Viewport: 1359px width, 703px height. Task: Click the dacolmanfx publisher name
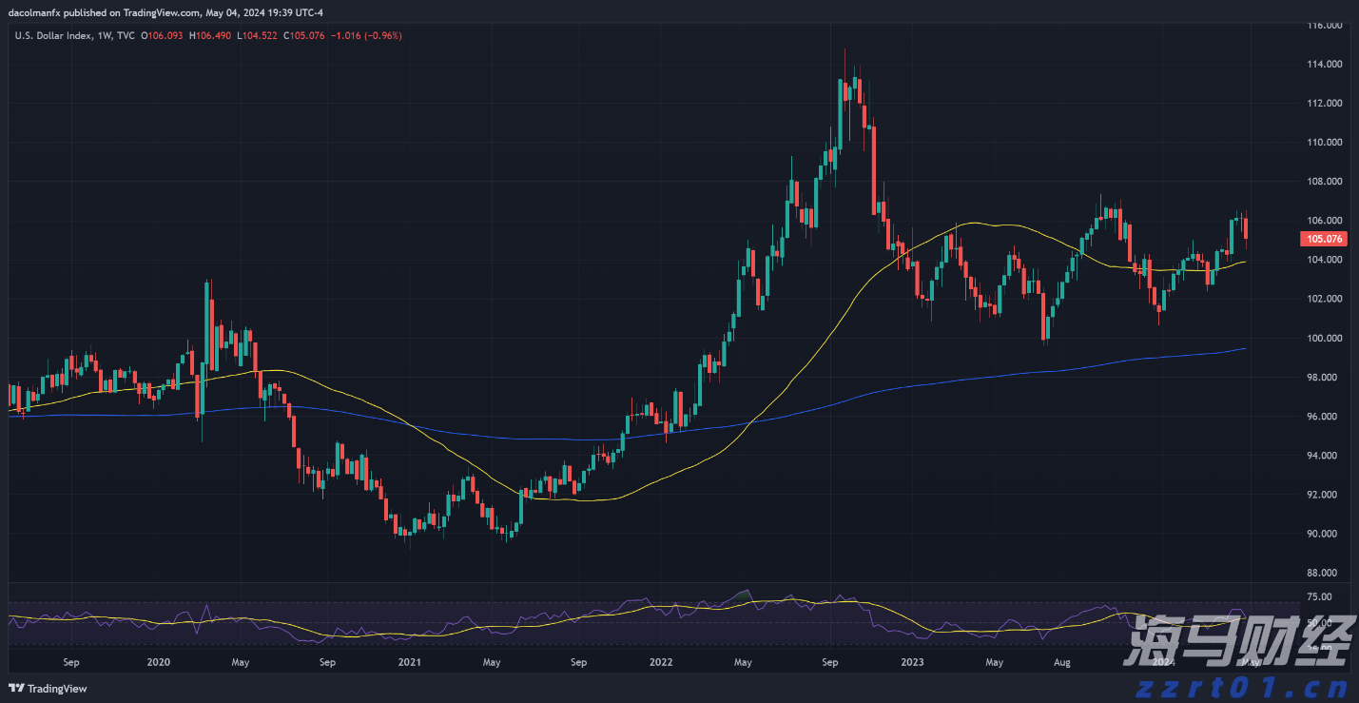[x=33, y=12]
